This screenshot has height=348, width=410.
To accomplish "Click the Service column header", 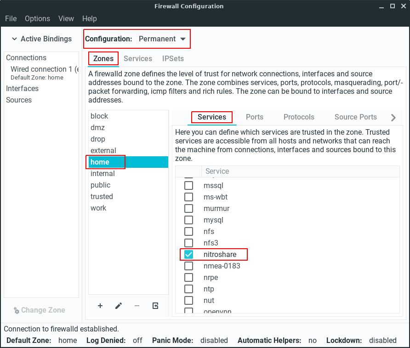I will tap(217, 171).
